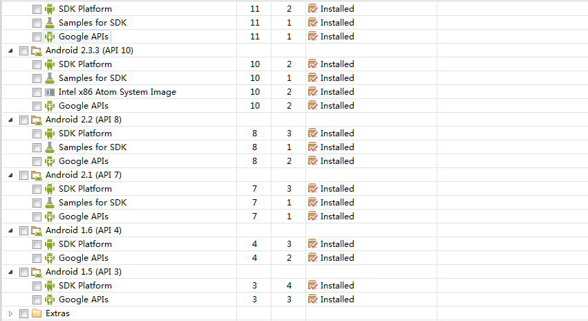Collapse the Android 2.3.3 (API 10) group

10,51
